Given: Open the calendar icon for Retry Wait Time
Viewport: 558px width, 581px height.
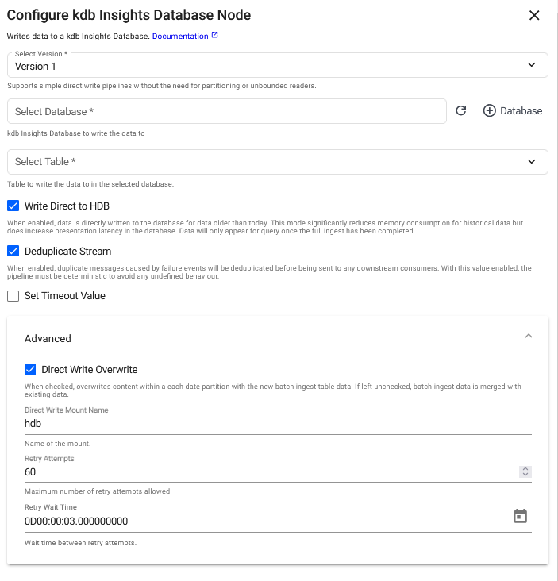Looking at the screenshot, I should [520, 516].
